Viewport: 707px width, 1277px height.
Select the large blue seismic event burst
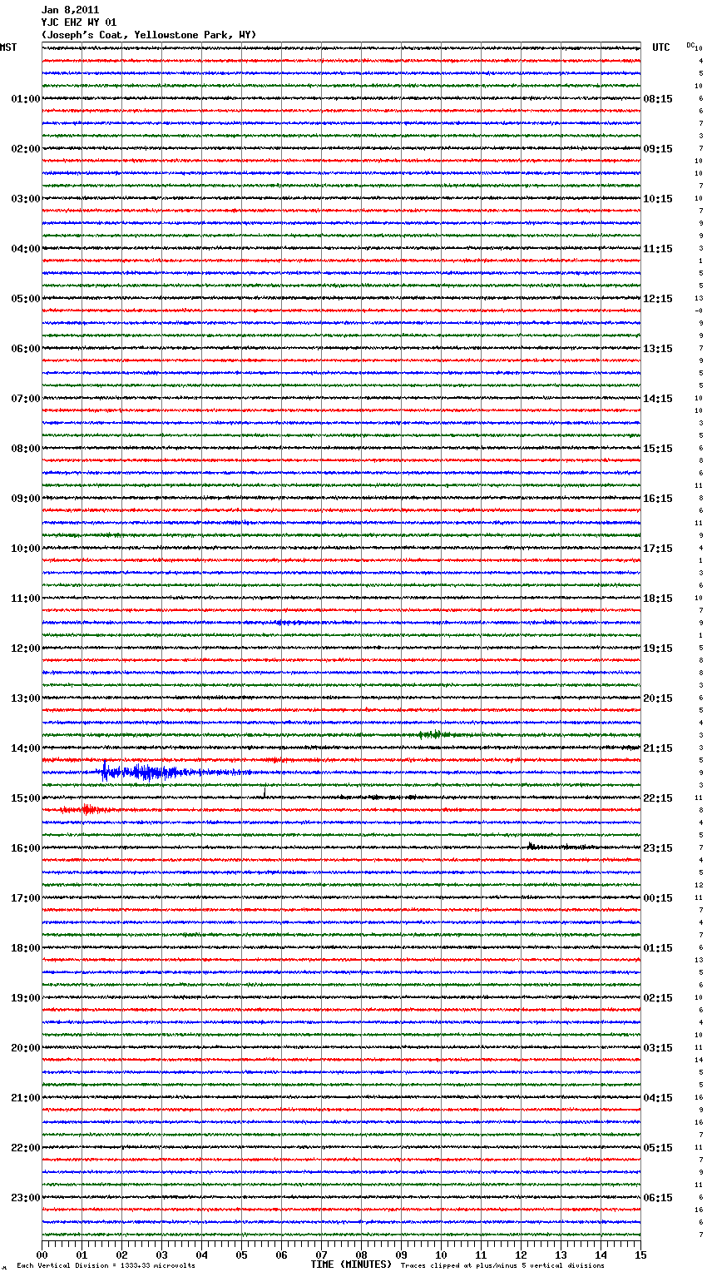pos(146,773)
